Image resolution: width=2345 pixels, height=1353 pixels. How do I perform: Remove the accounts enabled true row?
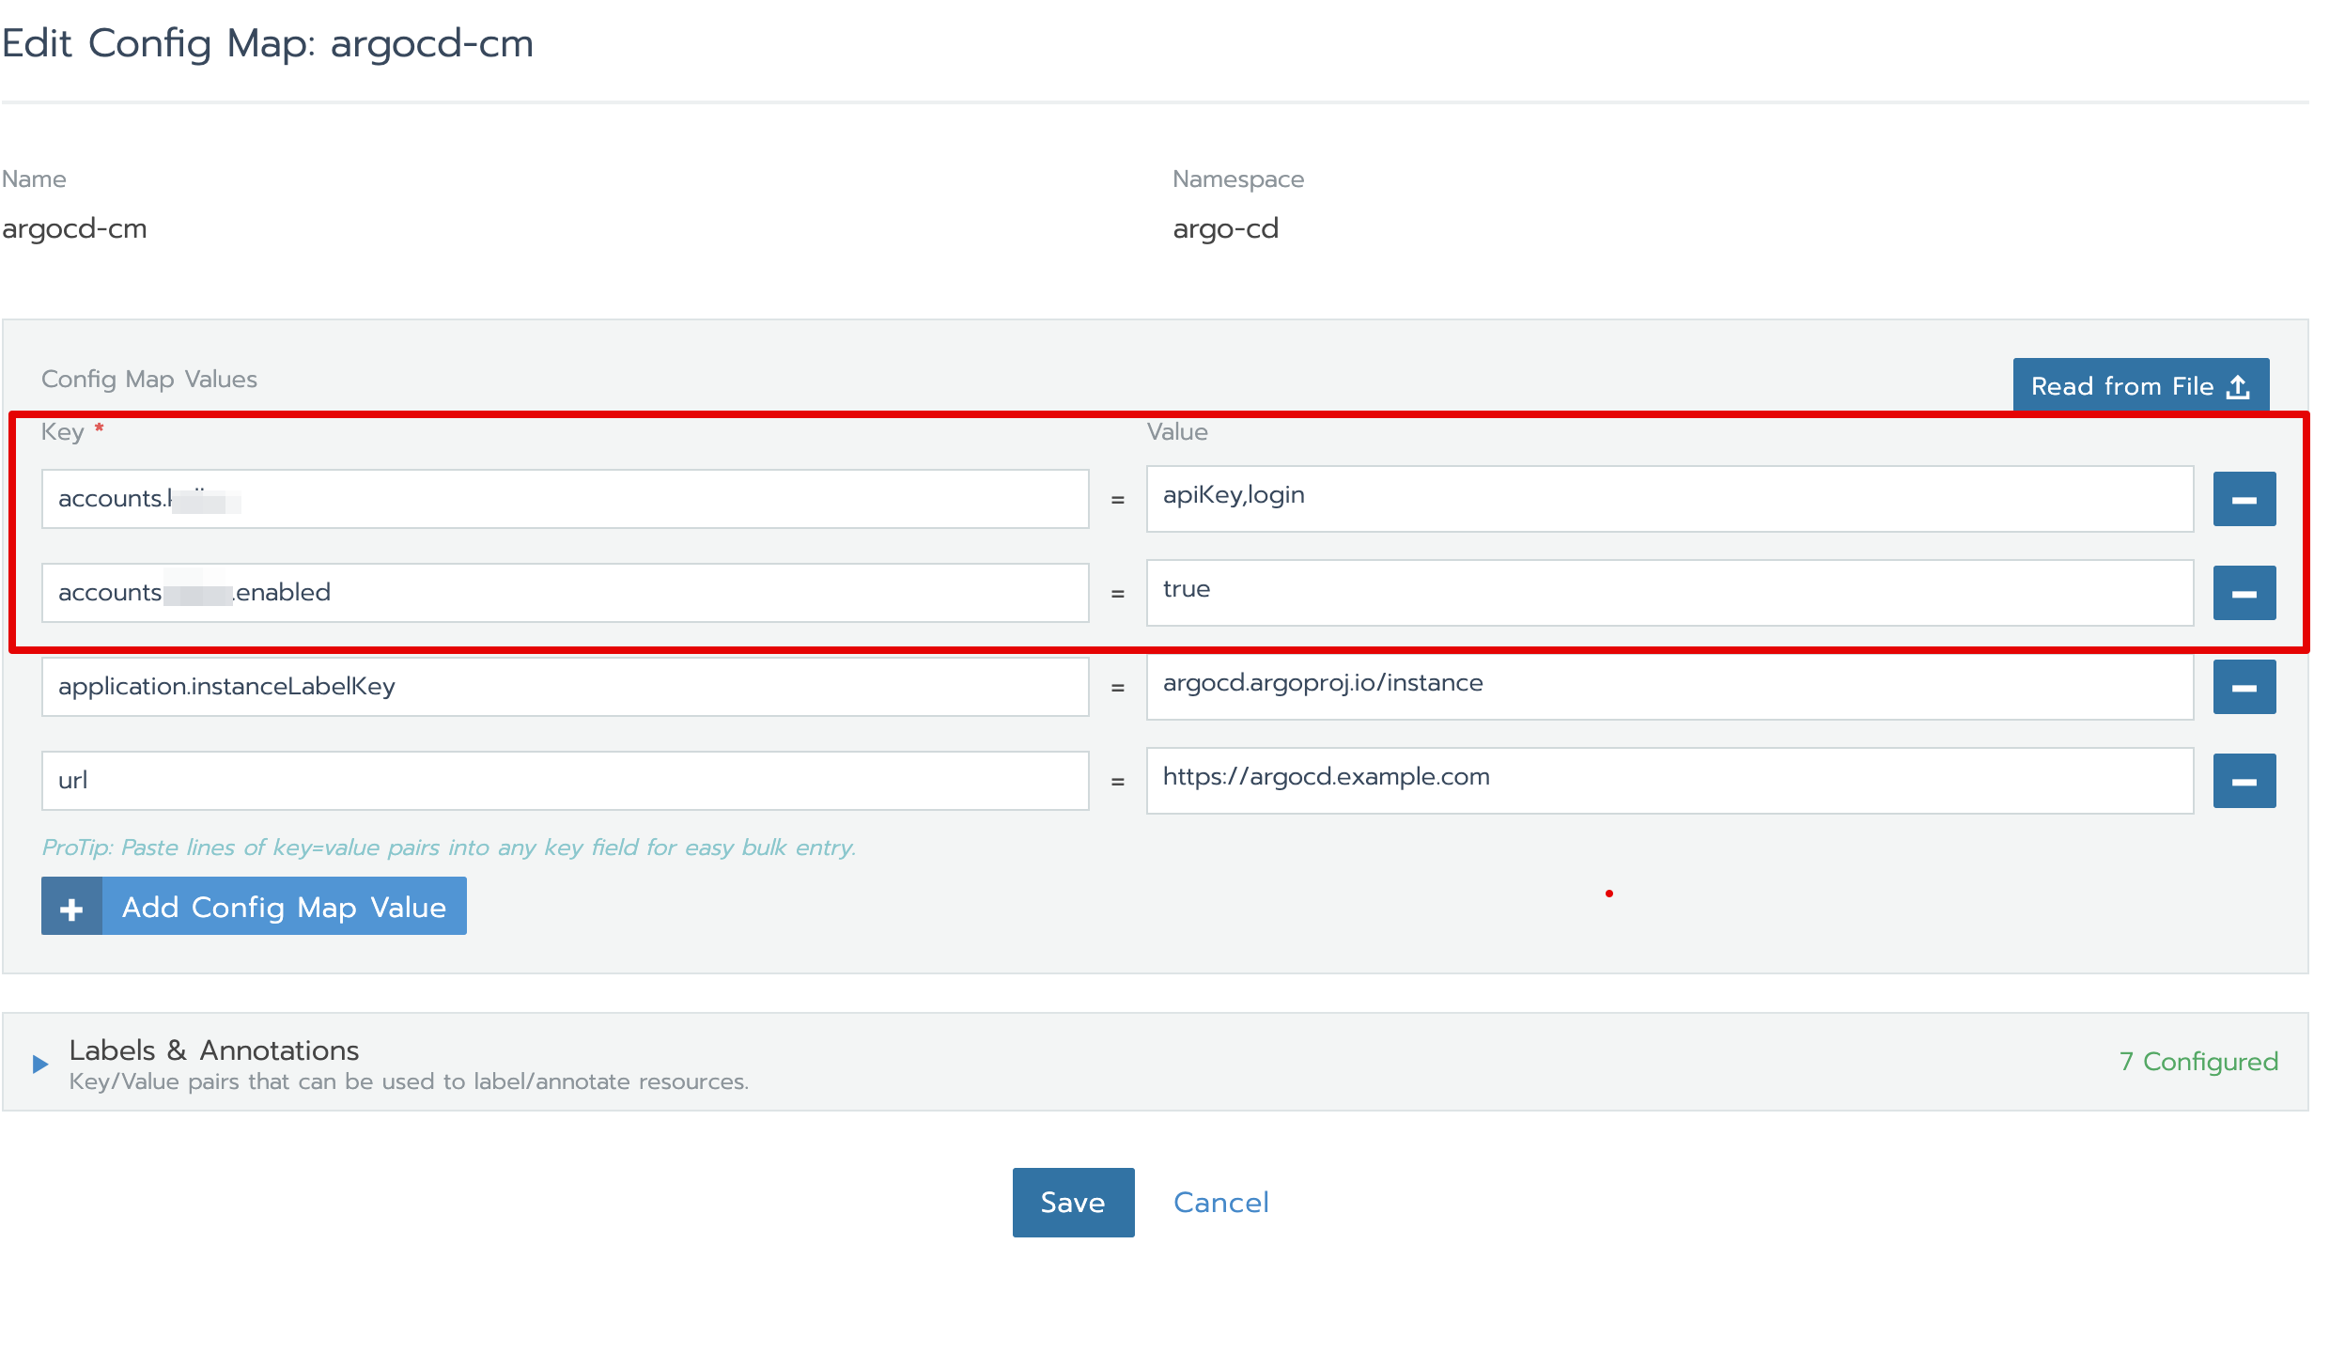click(x=2244, y=593)
